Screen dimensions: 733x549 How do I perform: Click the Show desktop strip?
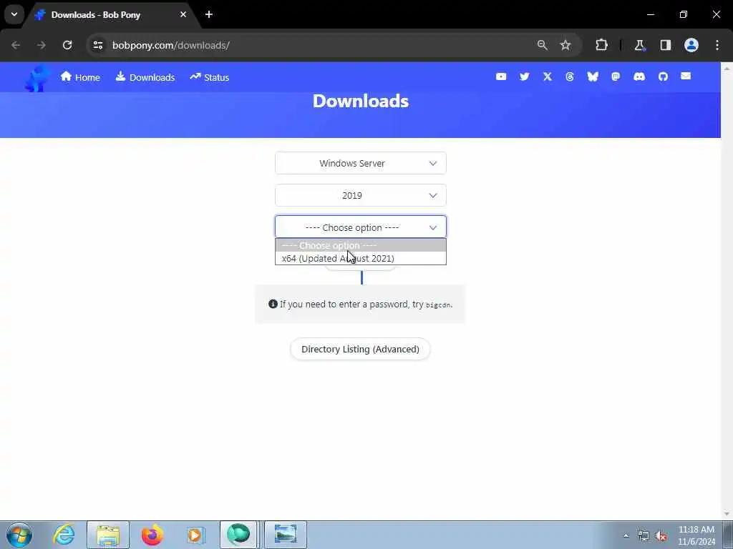728,535
